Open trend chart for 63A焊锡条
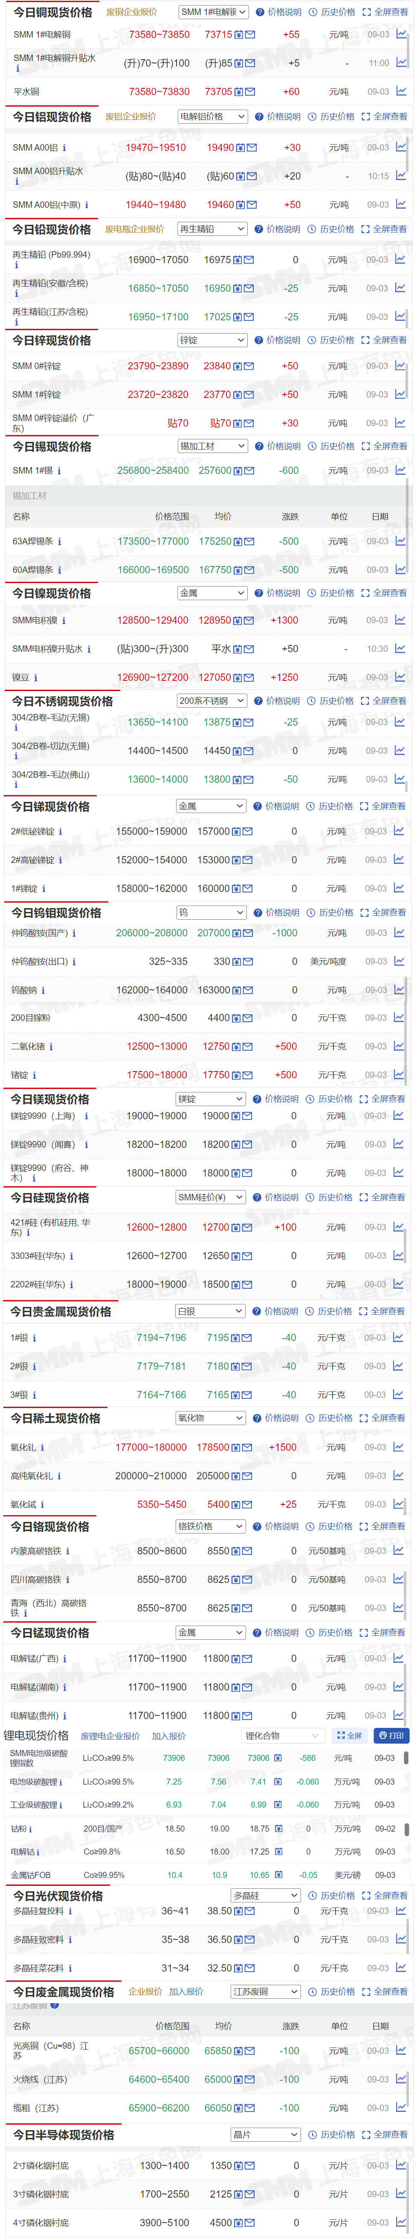Screen dimensions: 417x2239 (400, 540)
